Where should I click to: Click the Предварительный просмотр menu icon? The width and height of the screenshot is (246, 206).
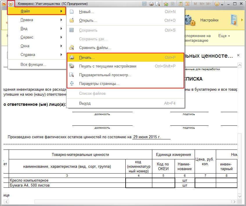coord(72,75)
